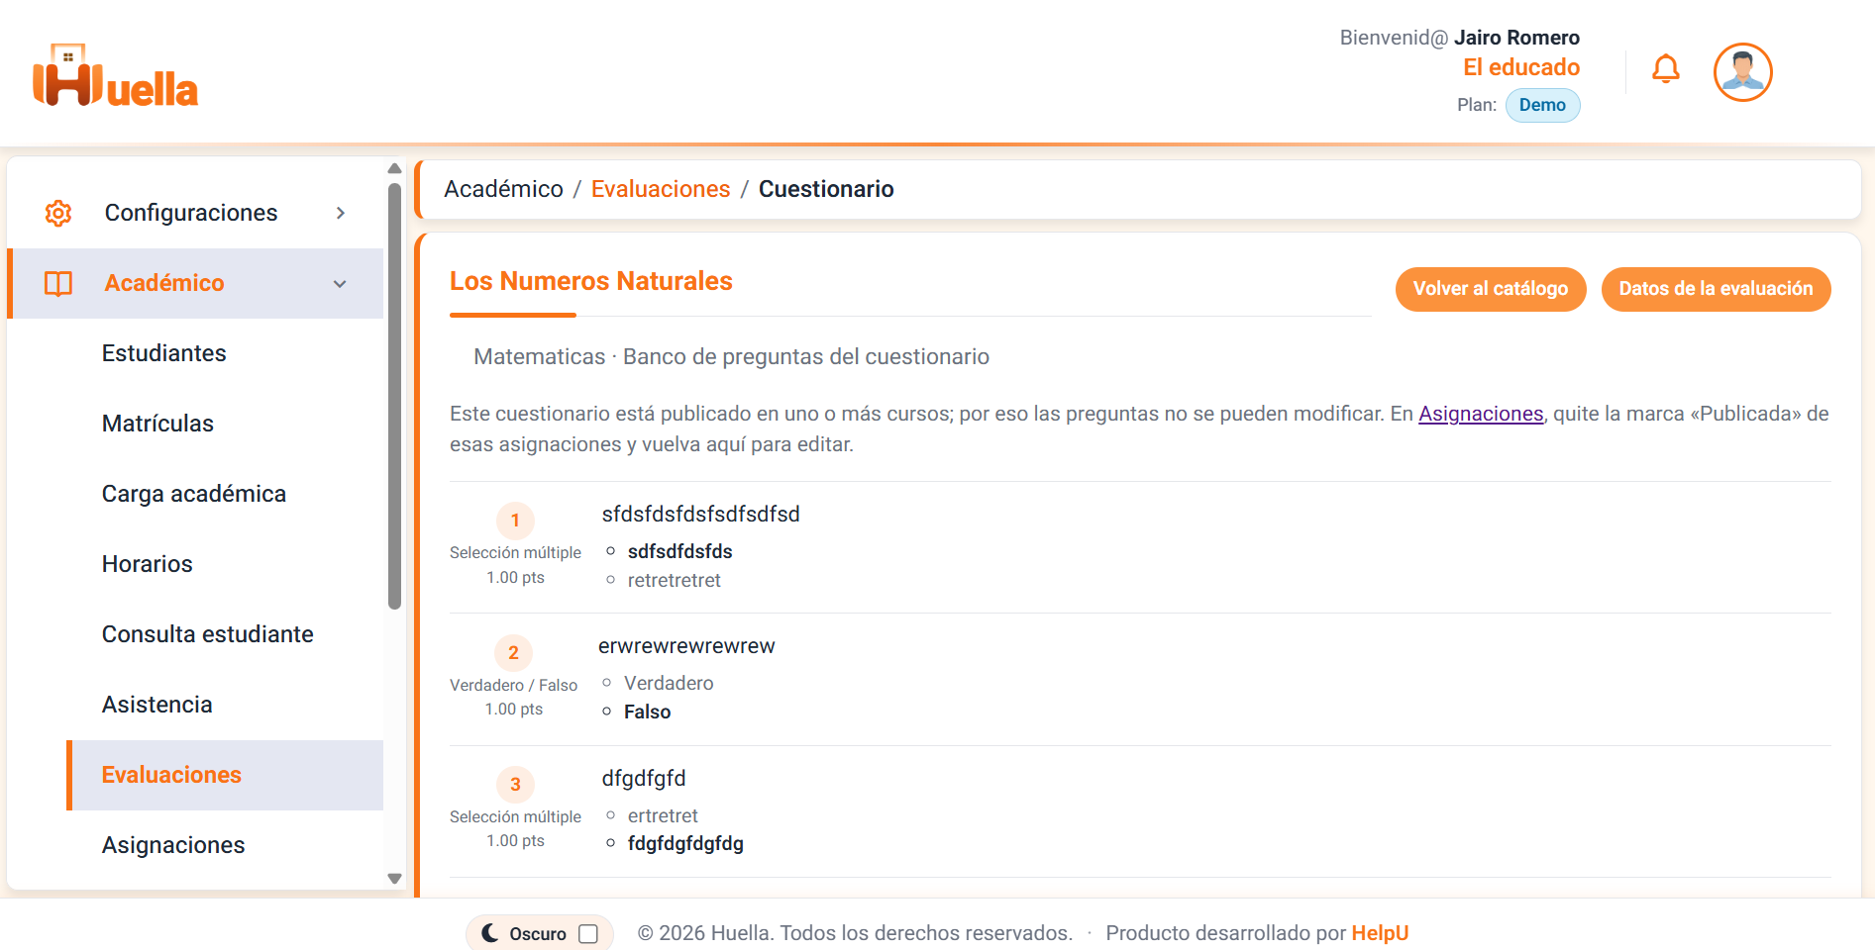Screen dimensions: 1875x950
Task: Click the Demo plan badge
Action: coord(1542,105)
